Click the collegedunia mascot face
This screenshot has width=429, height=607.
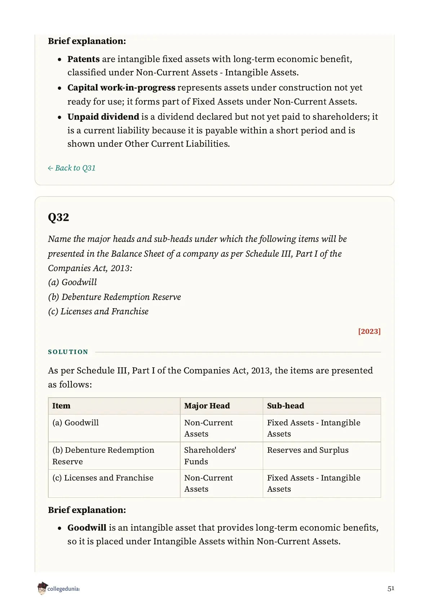tap(42, 588)
